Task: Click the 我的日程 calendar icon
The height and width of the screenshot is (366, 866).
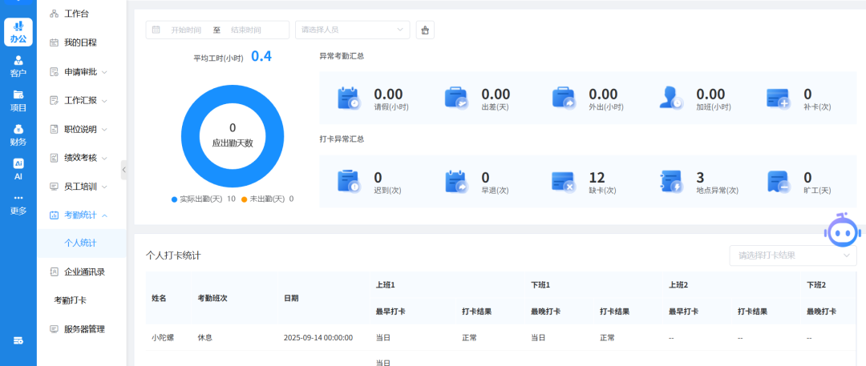Action: pyautogui.click(x=55, y=42)
